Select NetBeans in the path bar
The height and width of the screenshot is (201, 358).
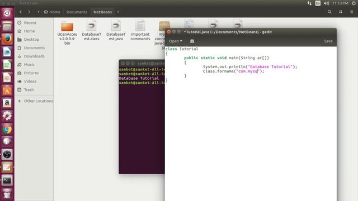tap(103, 12)
